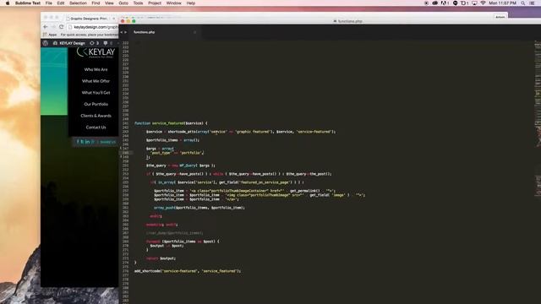
Task: Open the Goto menu
Action: (x=123, y=3)
